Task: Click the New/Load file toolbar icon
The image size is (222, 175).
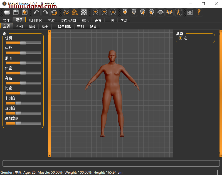Action: (x=7, y=12)
